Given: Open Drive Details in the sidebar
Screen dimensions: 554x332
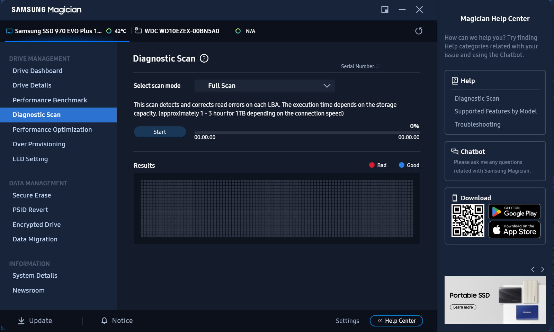Looking at the screenshot, I should pyautogui.click(x=32, y=85).
